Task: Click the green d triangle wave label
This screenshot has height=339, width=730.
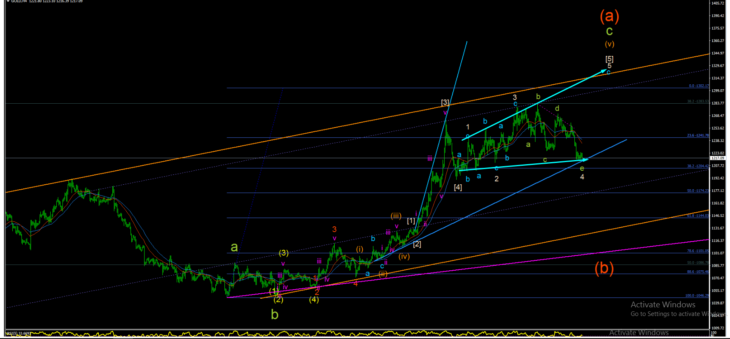Action: click(557, 109)
